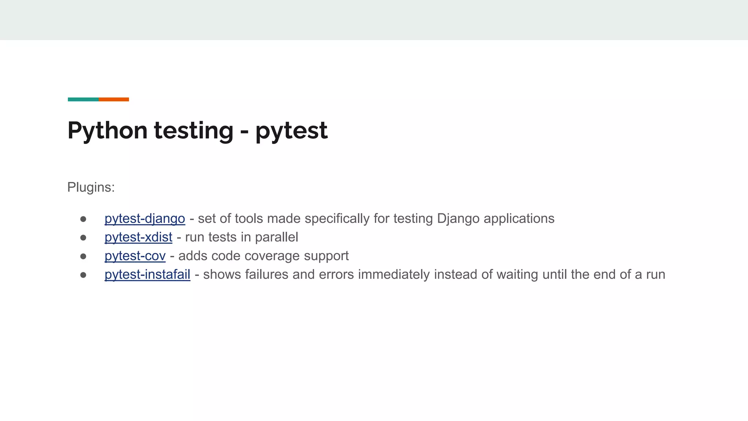
Task: Click the word "testing" in the heading
Action: (x=193, y=130)
